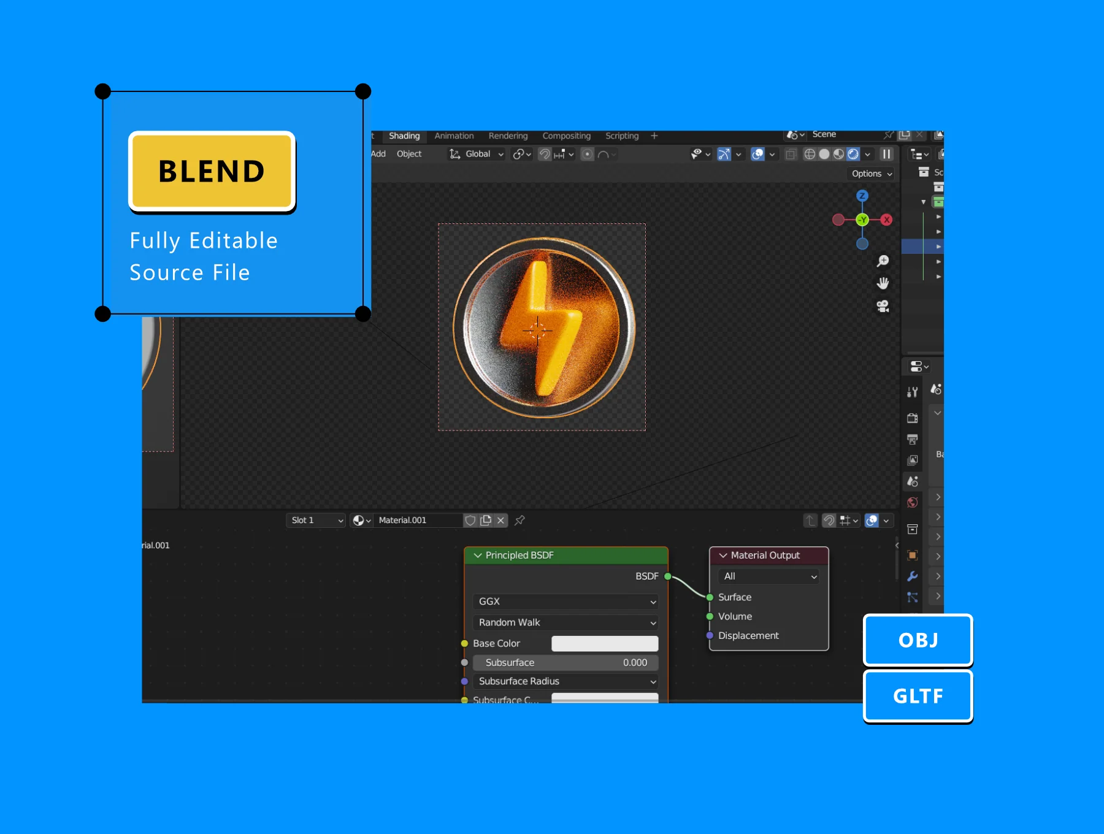
Task: Open the Properties editor type dropdown
Action: coord(919,367)
